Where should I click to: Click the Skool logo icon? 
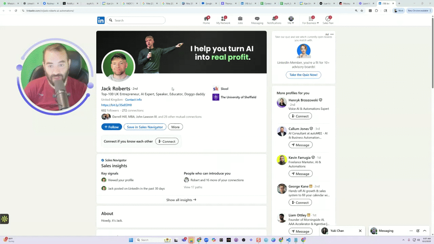tap(216, 89)
